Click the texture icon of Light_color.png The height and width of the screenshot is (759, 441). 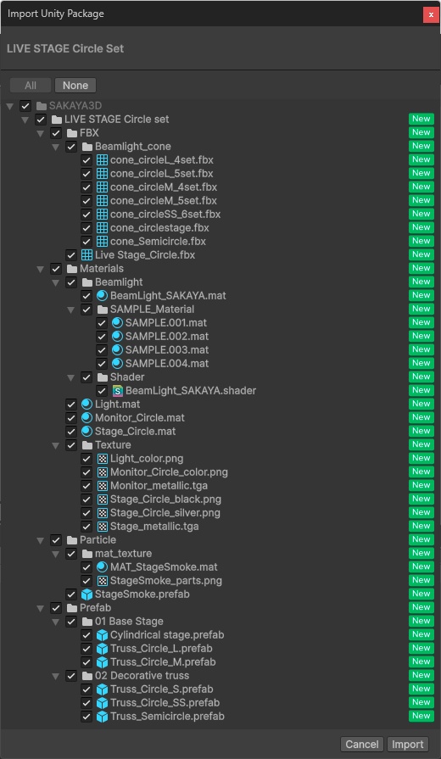(x=102, y=458)
